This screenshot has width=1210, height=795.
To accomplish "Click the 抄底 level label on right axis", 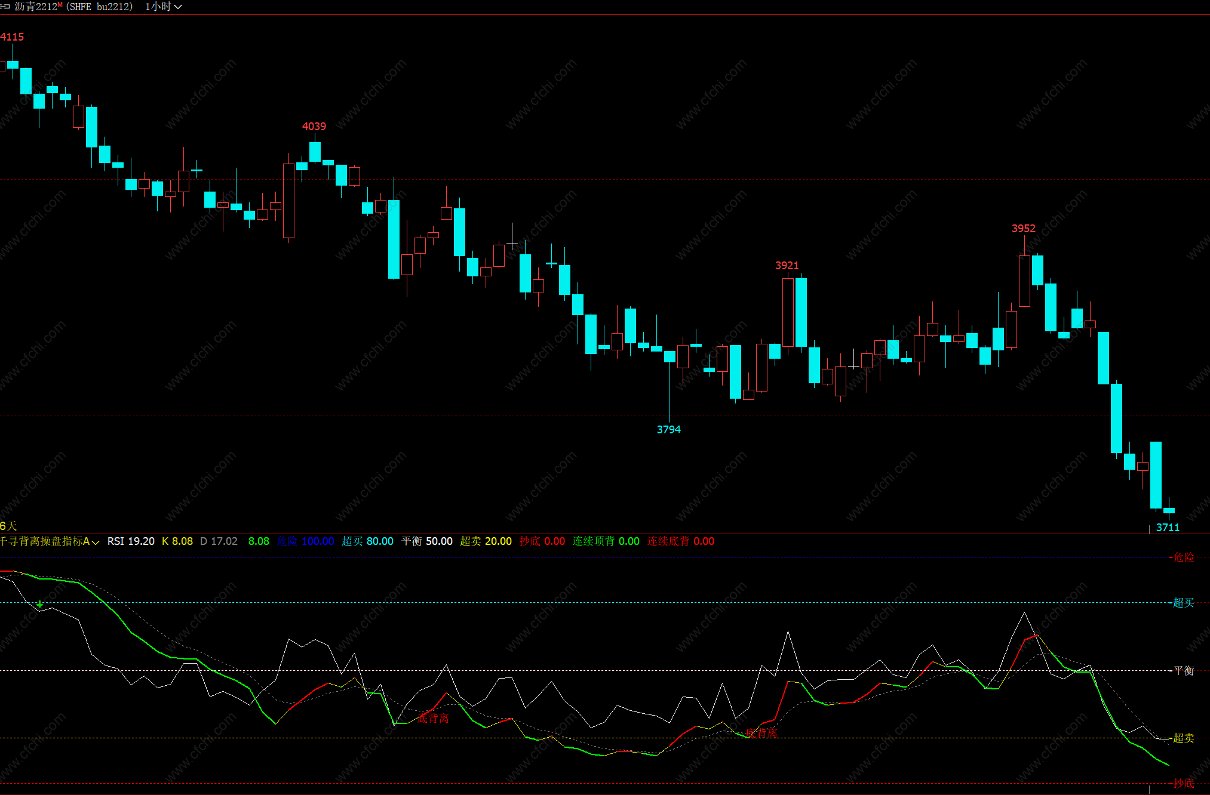I will click(x=1183, y=783).
